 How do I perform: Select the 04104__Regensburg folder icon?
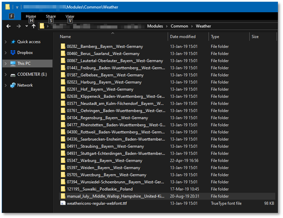click(63, 118)
